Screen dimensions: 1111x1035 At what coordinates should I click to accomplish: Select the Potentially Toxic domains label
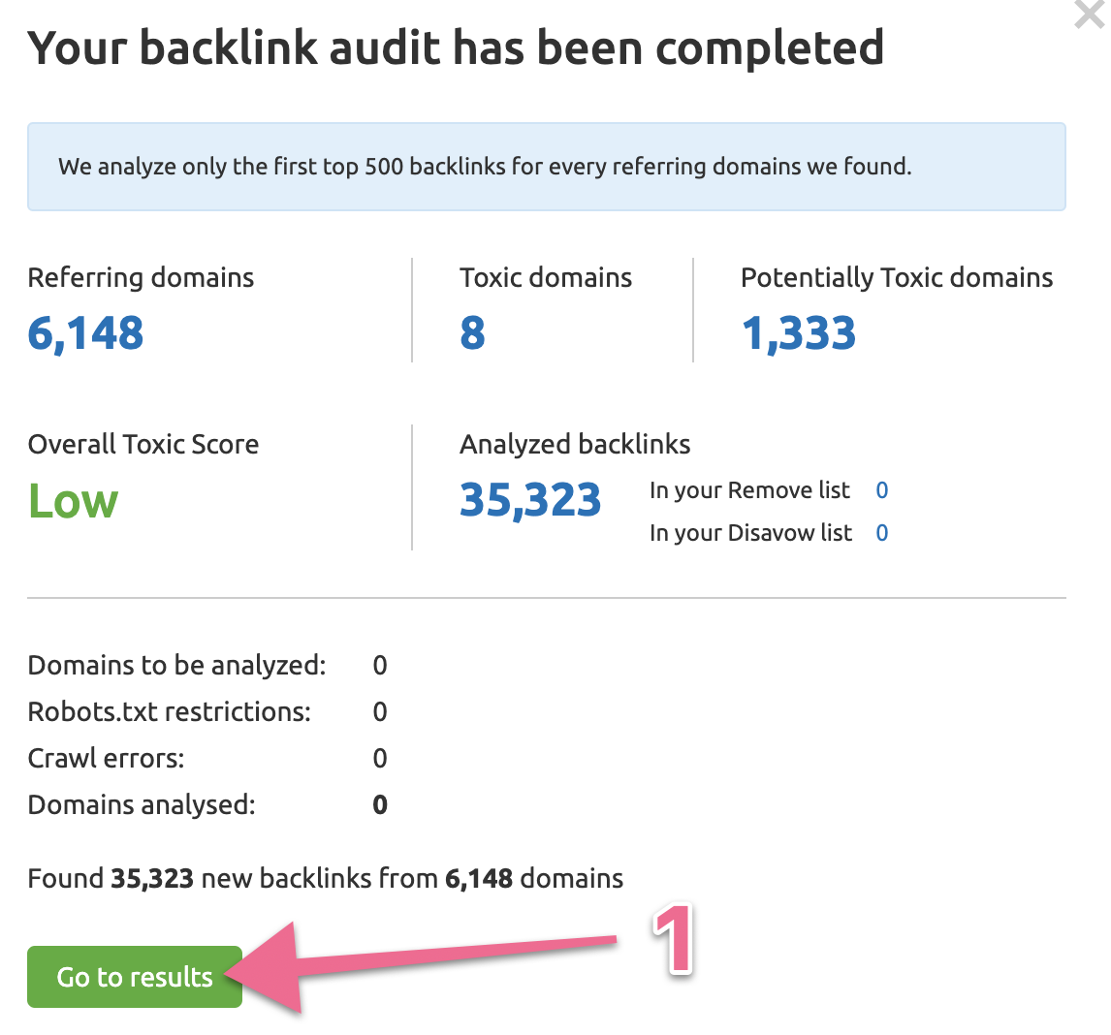click(896, 278)
